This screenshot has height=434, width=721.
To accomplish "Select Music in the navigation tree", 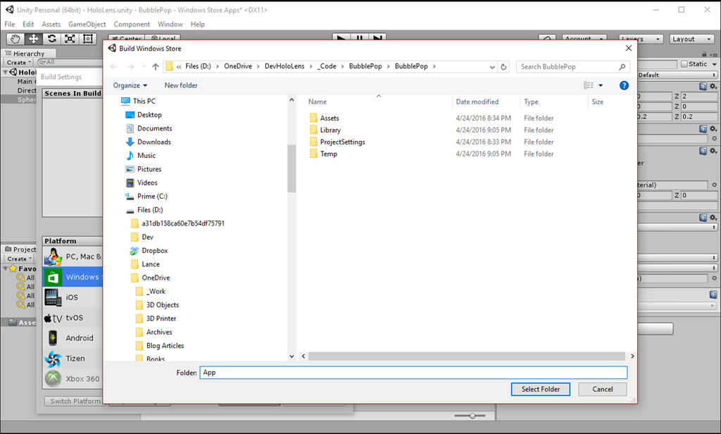I will 146,156.
